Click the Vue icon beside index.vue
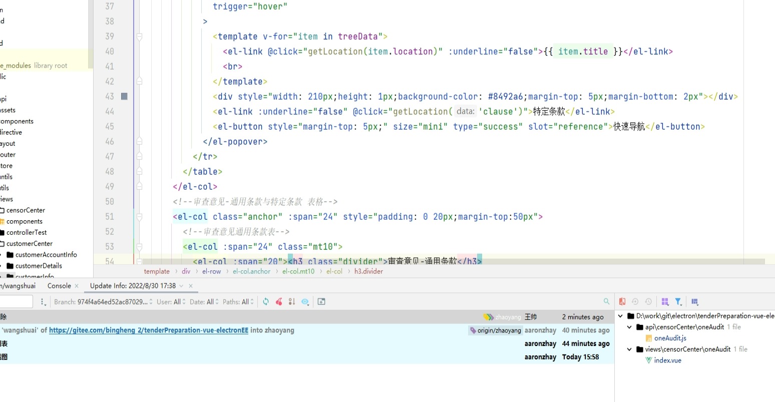The height and width of the screenshot is (402, 775). [649, 360]
